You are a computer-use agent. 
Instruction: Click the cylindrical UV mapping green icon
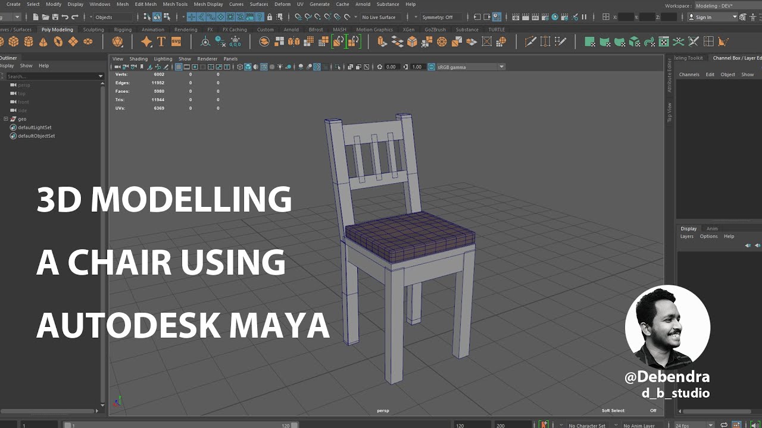pos(605,42)
